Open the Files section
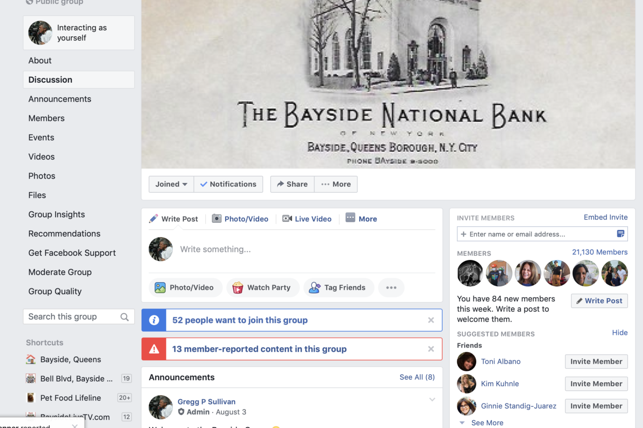The width and height of the screenshot is (643, 428). [37, 195]
